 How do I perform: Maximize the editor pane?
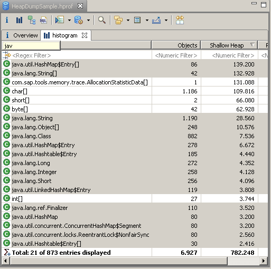pos(264,5)
